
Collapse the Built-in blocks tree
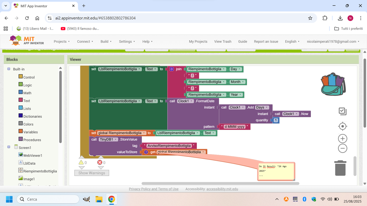9,69
